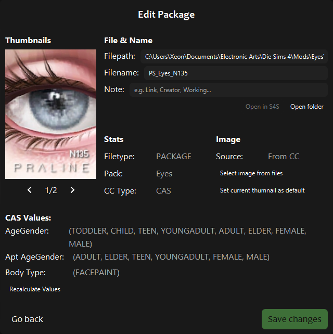Open folder containing the package
This screenshot has width=333, height=334.
[307, 107]
